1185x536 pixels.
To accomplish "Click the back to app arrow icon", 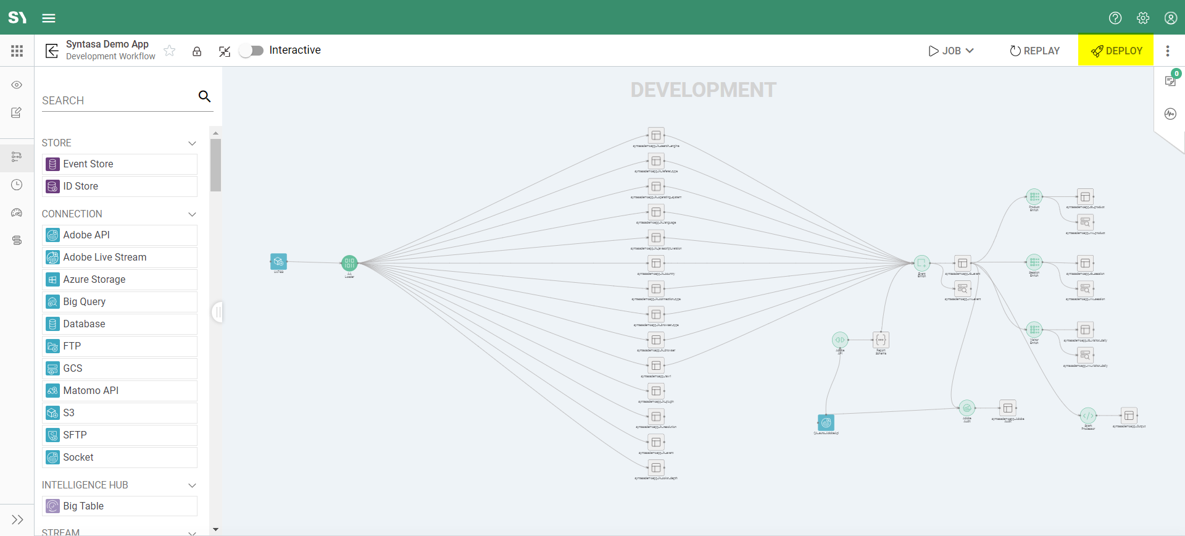I will [52, 51].
